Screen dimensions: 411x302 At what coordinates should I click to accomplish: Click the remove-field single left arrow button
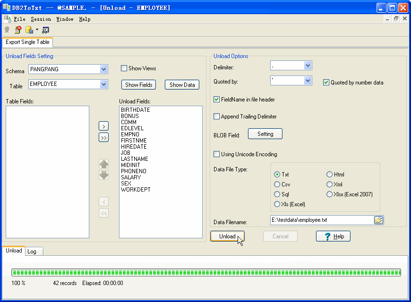104,201
